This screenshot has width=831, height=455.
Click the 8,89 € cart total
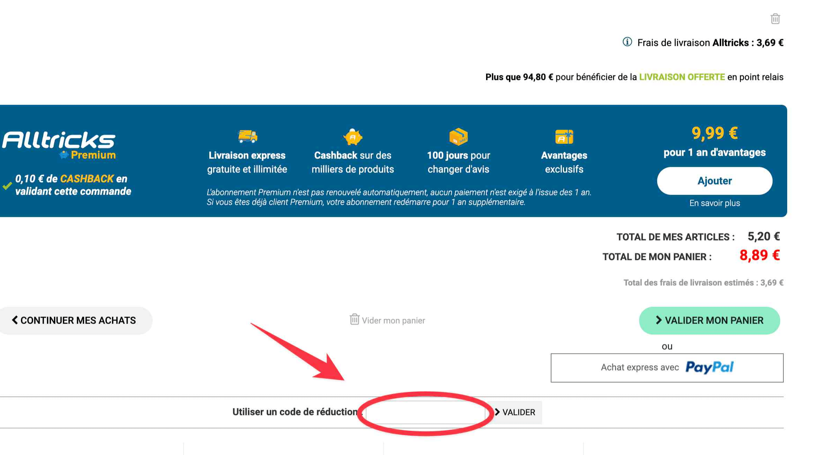(x=759, y=255)
